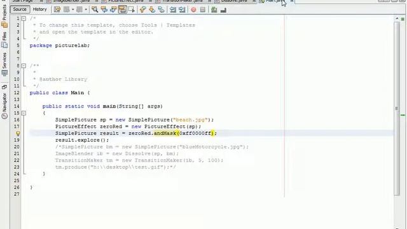Click the 0xff0000ff mask value
Screen dimensions: 407x229
tap(195, 133)
